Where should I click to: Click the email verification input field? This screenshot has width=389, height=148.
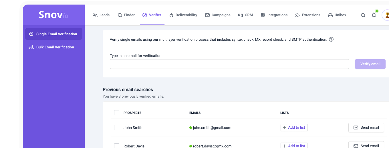[x=229, y=64]
